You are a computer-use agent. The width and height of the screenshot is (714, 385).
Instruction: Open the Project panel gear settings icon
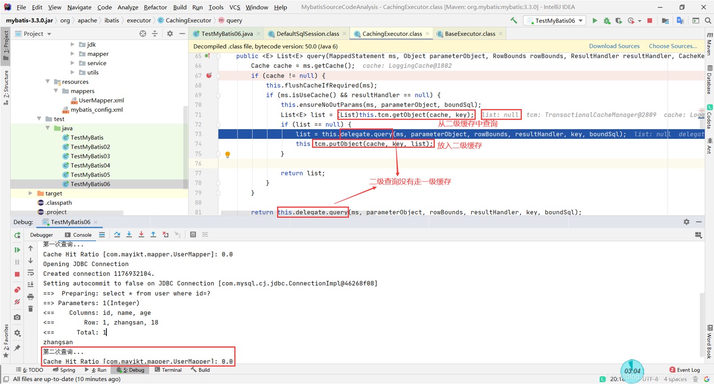pos(170,34)
